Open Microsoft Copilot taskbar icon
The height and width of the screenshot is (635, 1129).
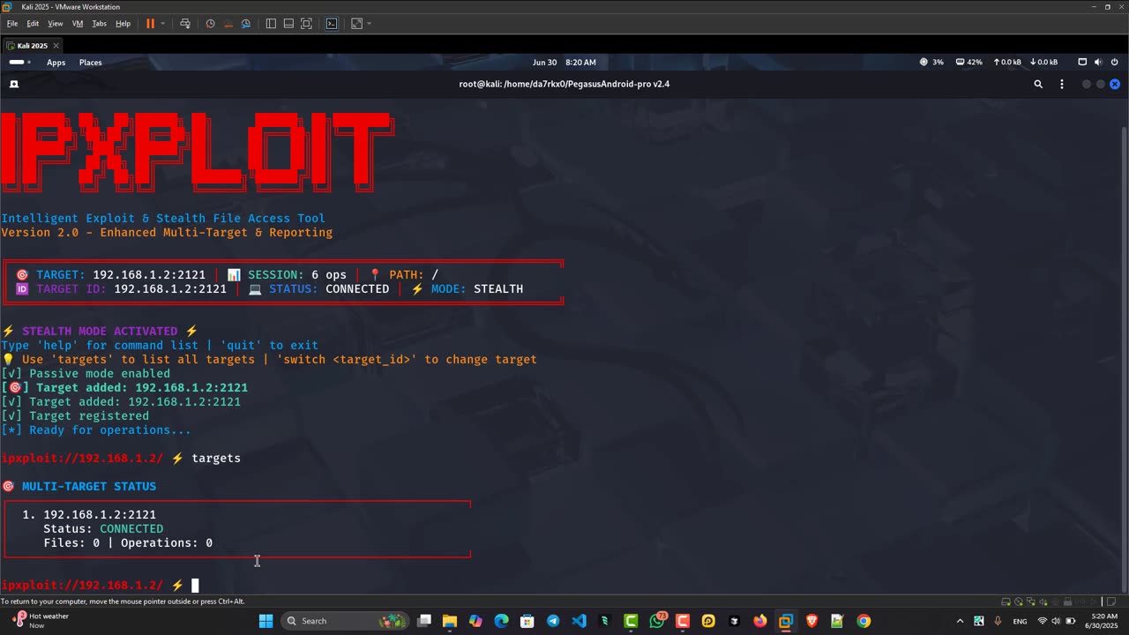[475, 621]
